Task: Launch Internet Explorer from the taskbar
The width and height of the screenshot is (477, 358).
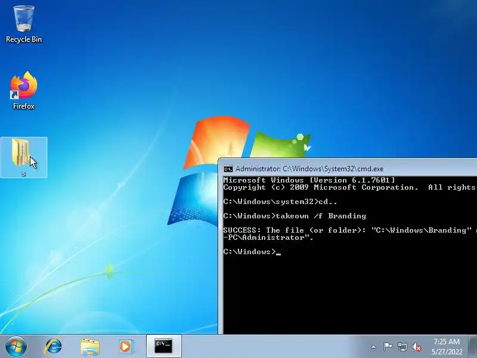Action: tap(53, 347)
